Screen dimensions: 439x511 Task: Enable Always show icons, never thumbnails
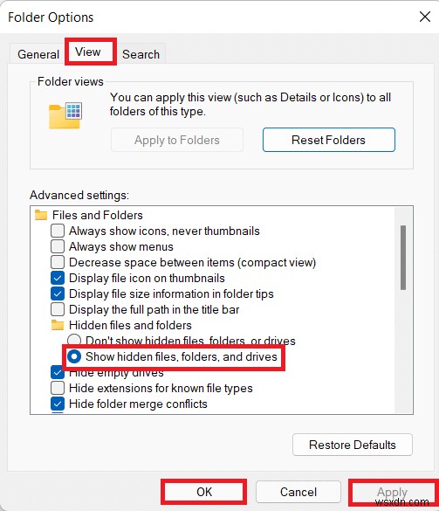58,231
